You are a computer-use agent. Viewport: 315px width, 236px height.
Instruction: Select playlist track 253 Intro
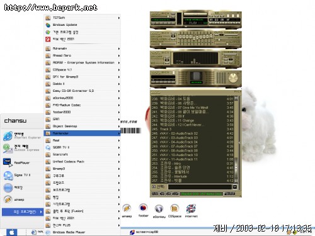click(192, 164)
